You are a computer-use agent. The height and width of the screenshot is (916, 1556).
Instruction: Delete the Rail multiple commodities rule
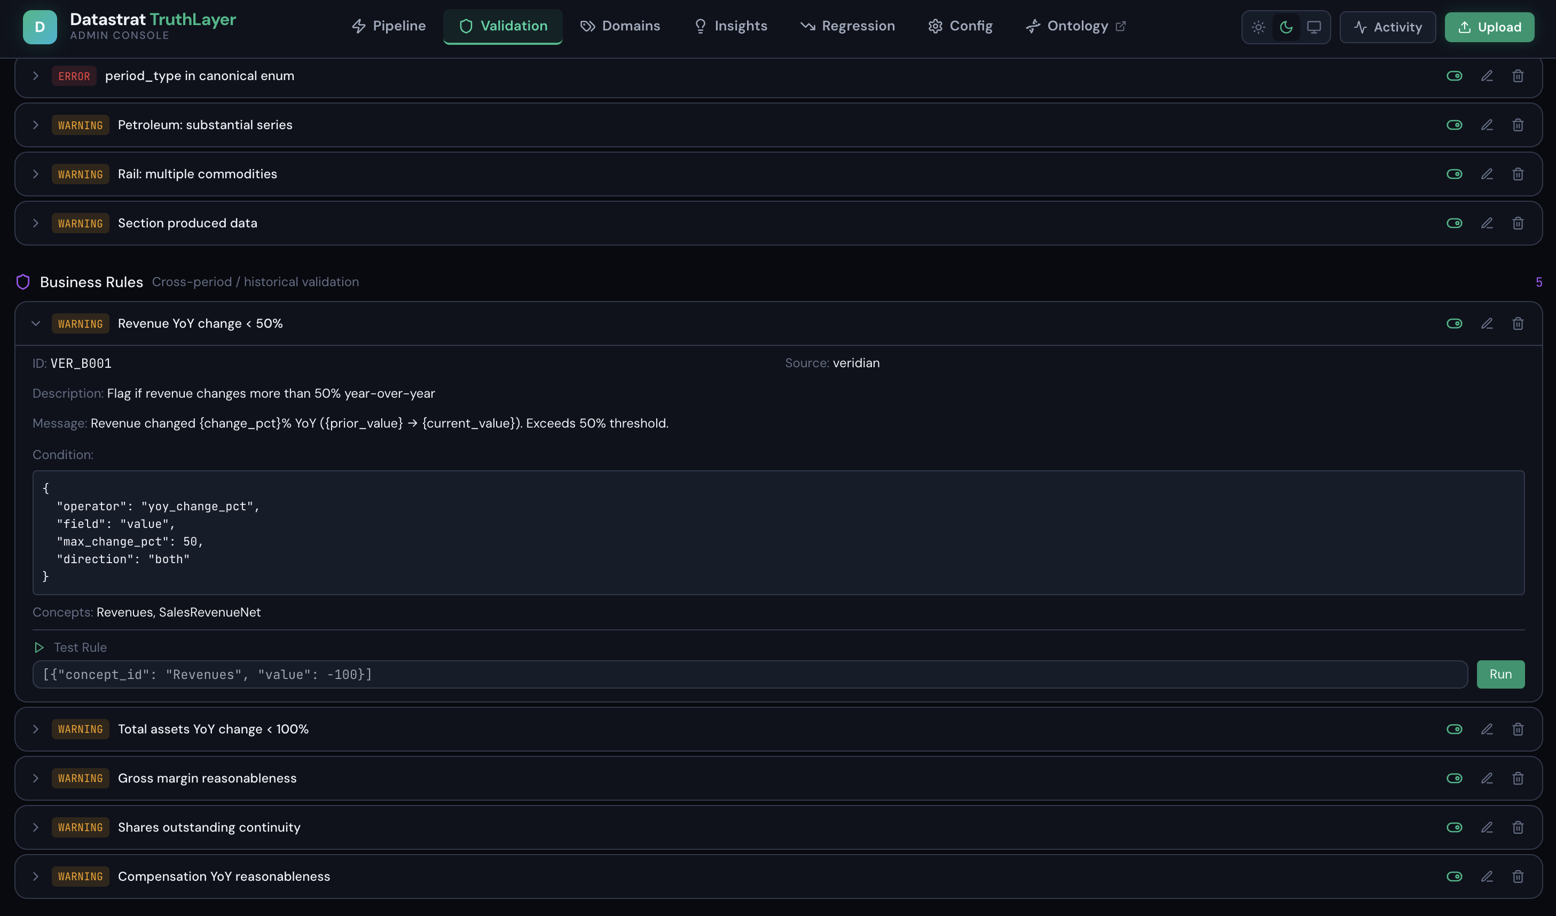point(1518,174)
